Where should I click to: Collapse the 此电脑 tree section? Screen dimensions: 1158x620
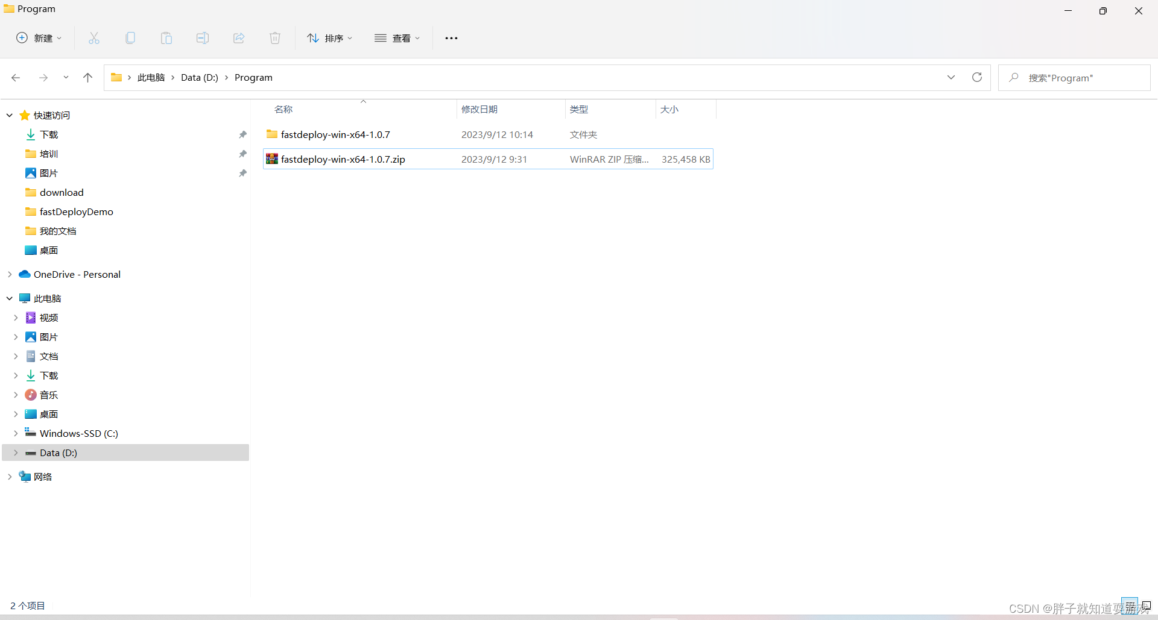pyautogui.click(x=9, y=298)
